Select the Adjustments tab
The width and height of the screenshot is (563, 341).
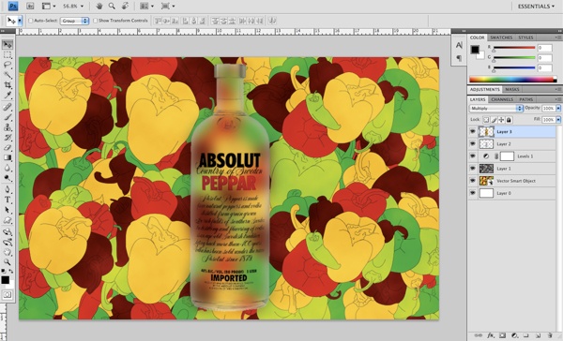485,89
